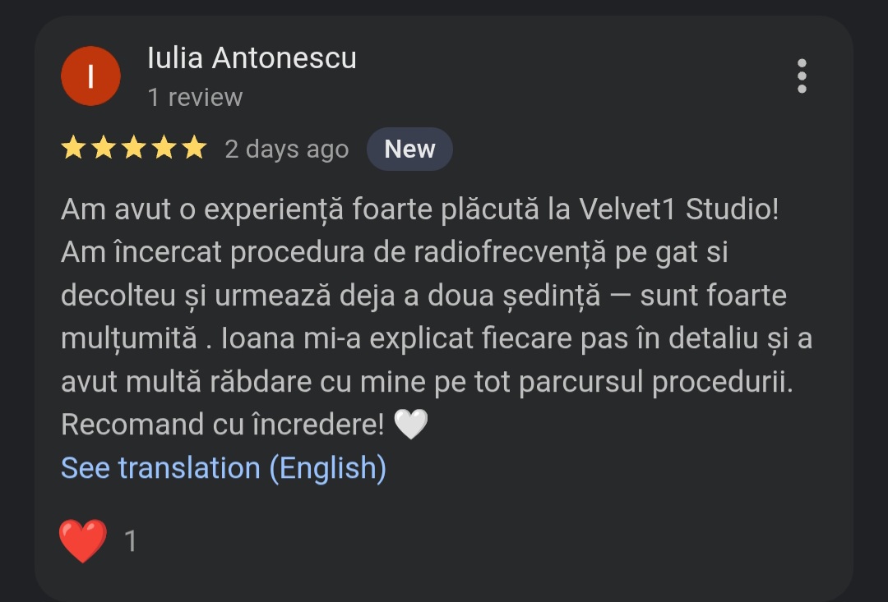Select the first star in the rating
The height and width of the screenshot is (602, 888).
click(72, 148)
